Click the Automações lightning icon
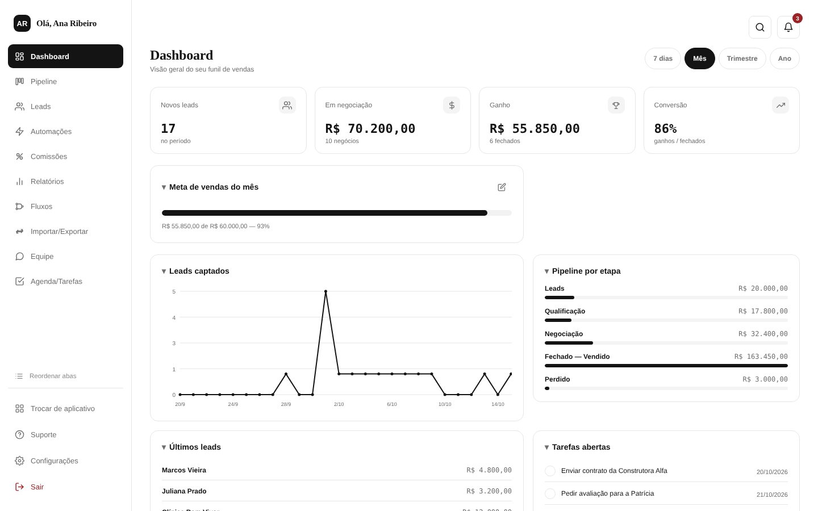This screenshot has width=818, height=511. [19, 131]
